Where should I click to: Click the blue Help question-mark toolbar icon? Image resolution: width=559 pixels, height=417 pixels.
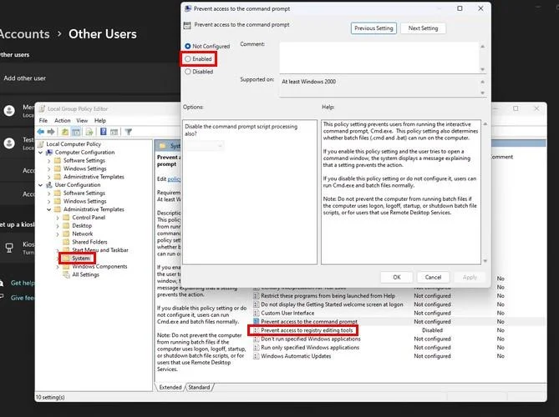pyautogui.click(x=104, y=132)
